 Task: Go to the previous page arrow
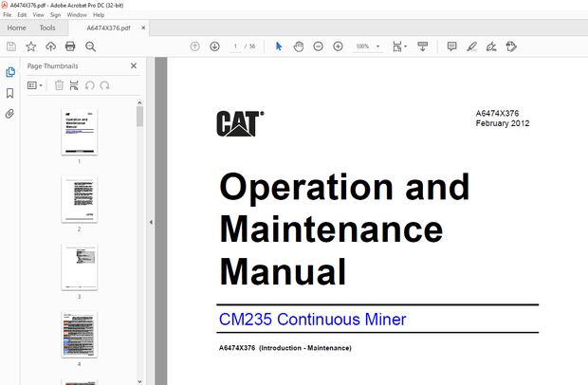click(x=194, y=46)
